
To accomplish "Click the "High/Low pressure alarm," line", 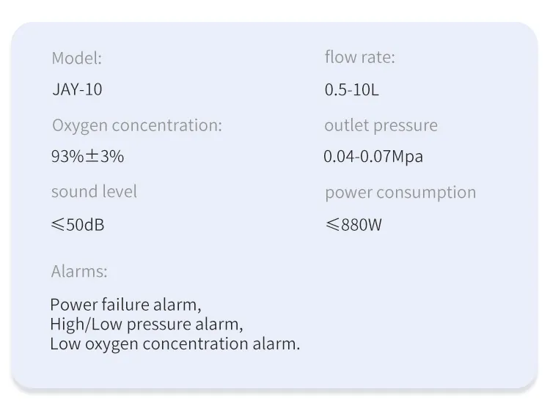I will coord(147,324).
